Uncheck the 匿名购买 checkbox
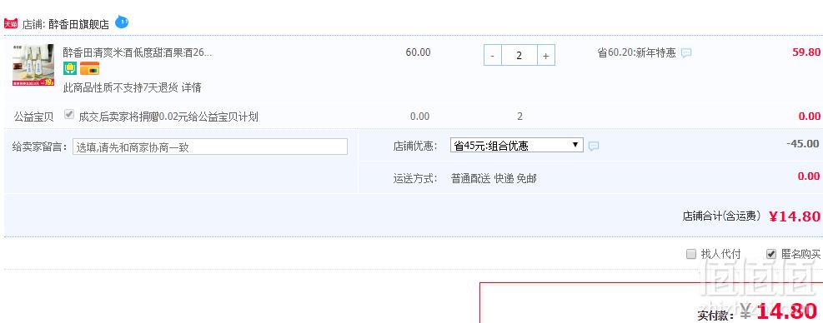The height and width of the screenshot is (323, 823). (x=771, y=254)
